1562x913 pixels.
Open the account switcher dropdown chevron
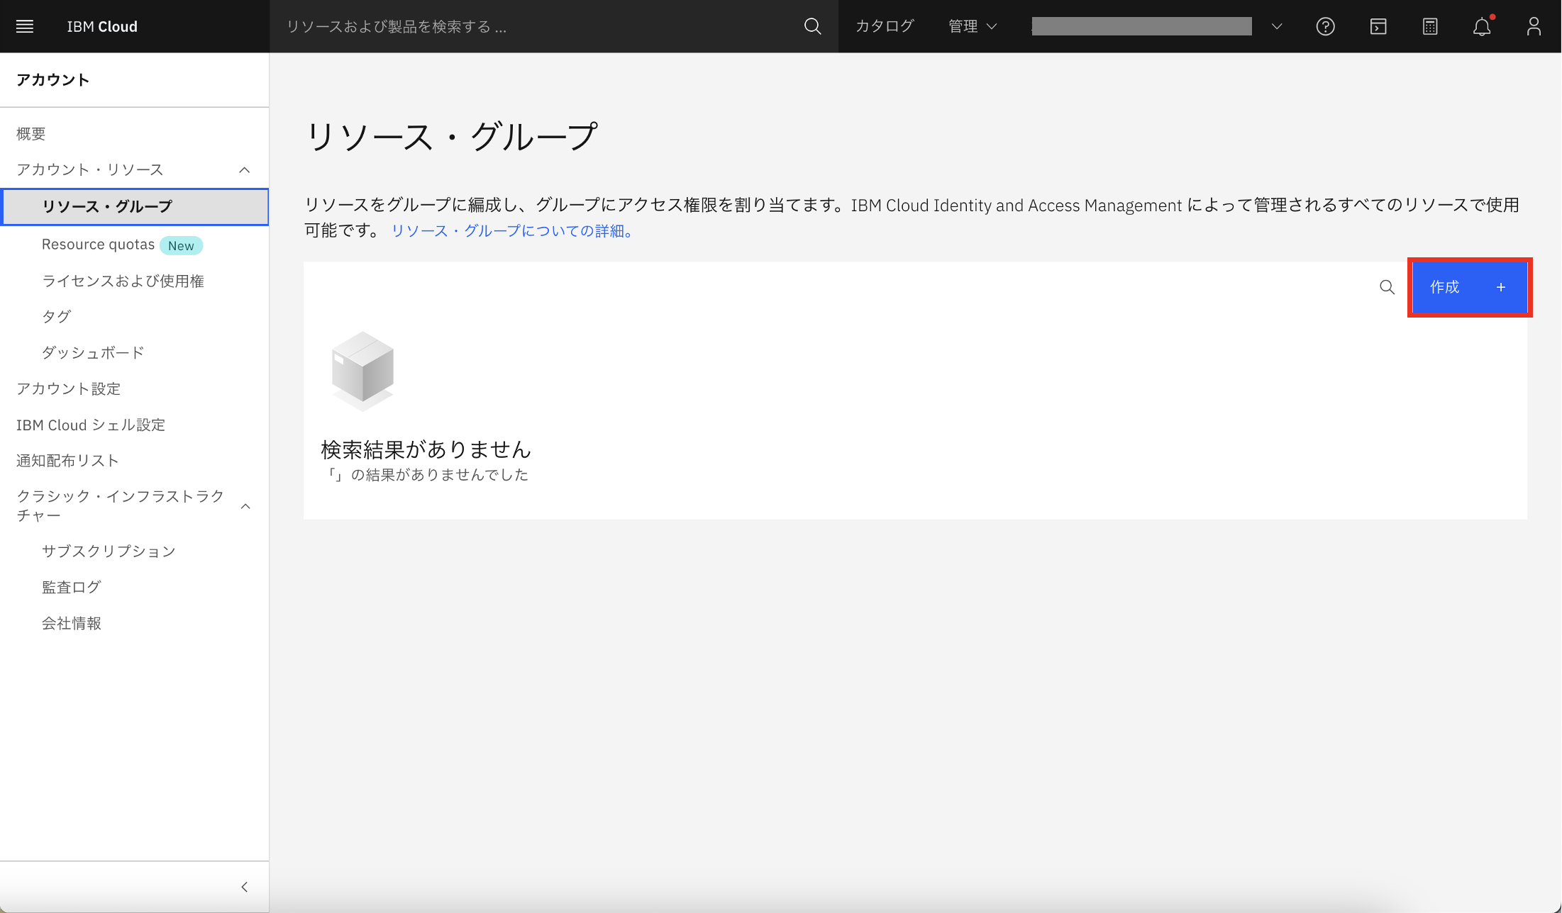point(1276,26)
